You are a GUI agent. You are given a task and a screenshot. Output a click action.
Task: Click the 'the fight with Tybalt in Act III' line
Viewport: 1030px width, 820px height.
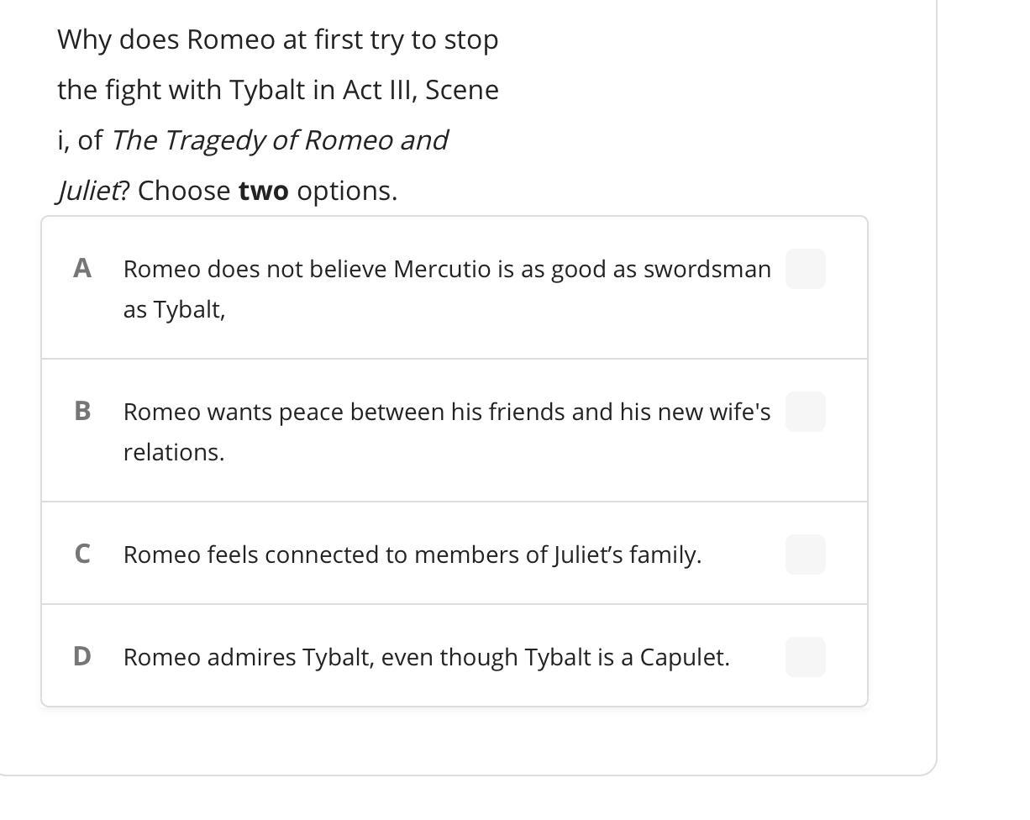click(x=277, y=90)
